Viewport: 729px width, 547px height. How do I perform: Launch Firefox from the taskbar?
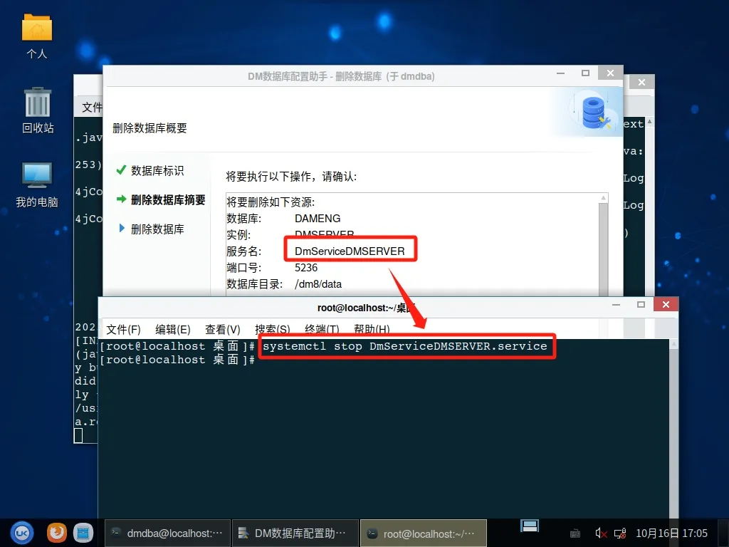click(x=57, y=532)
